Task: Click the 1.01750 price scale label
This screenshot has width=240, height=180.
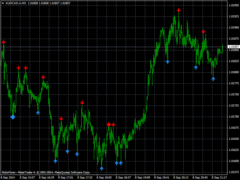Action: 234,94
